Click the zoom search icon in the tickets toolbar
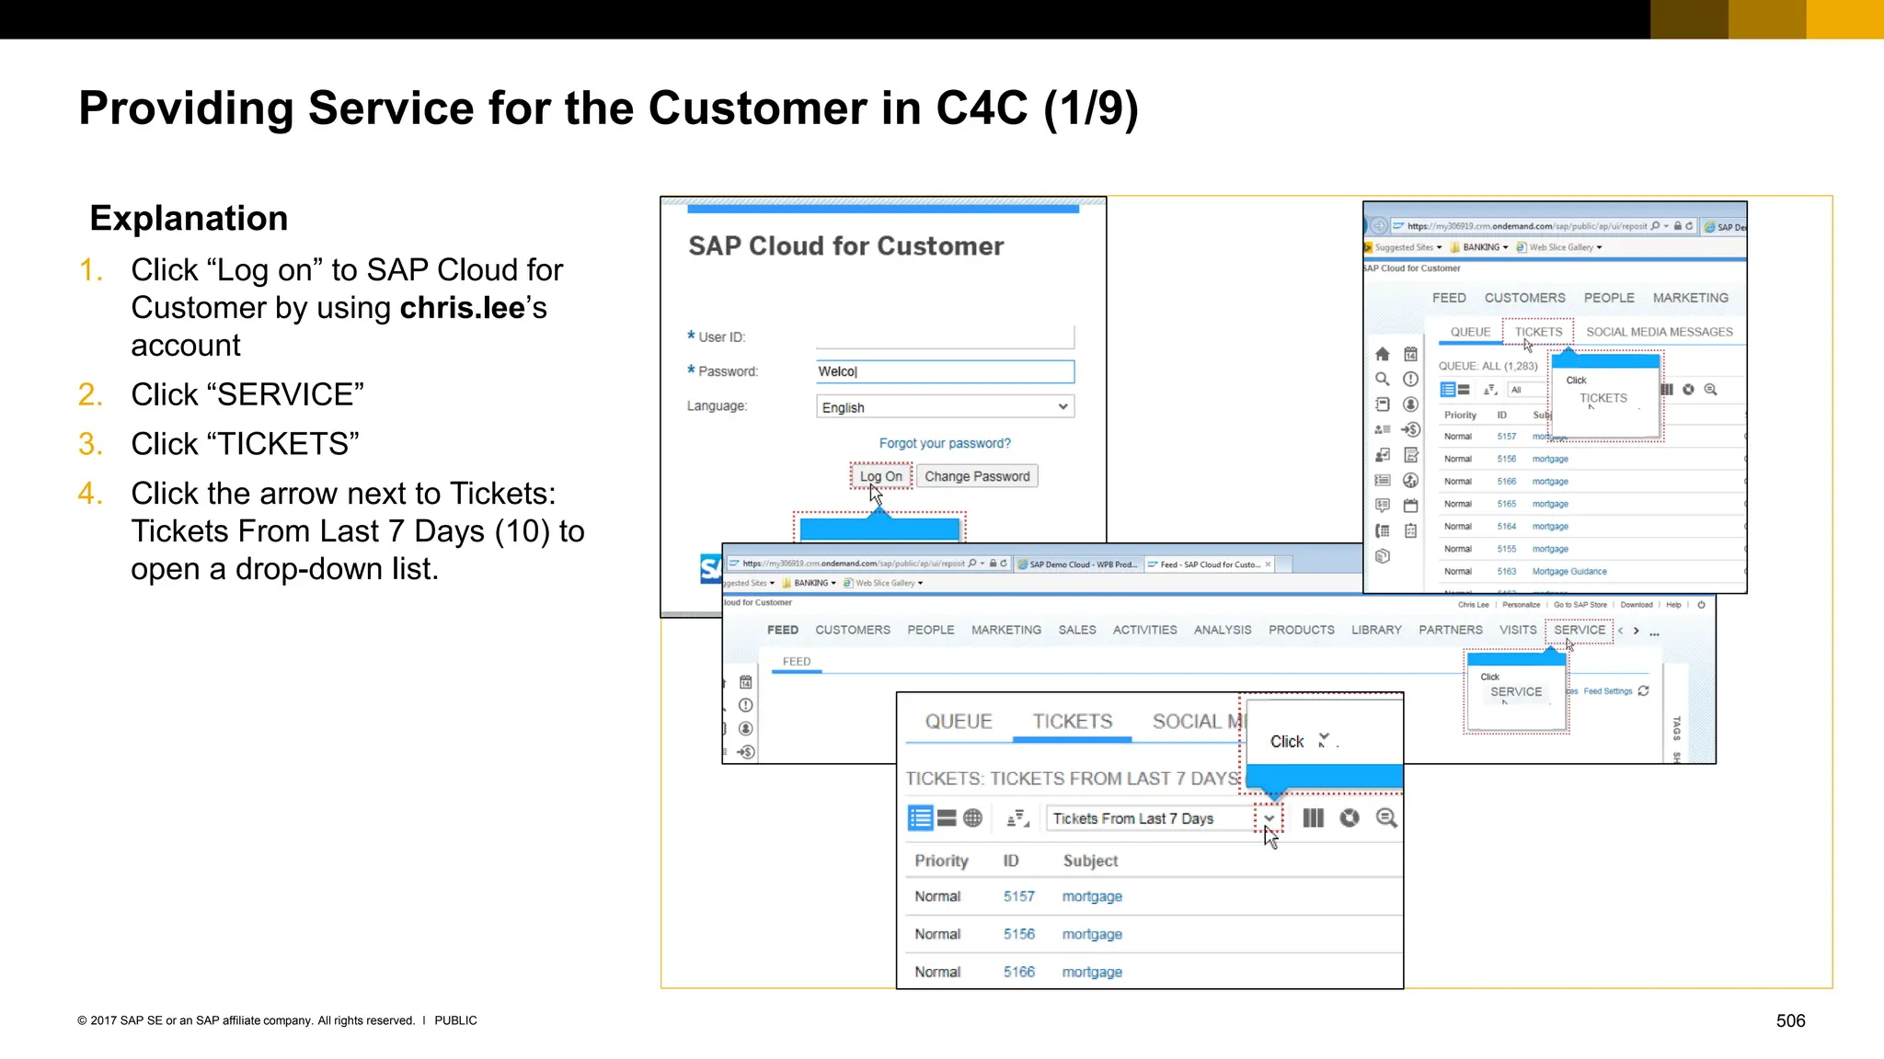 coord(1386,818)
